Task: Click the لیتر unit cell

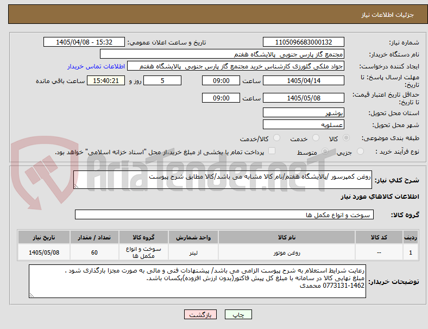Action: pyautogui.click(x=193, y=252)
